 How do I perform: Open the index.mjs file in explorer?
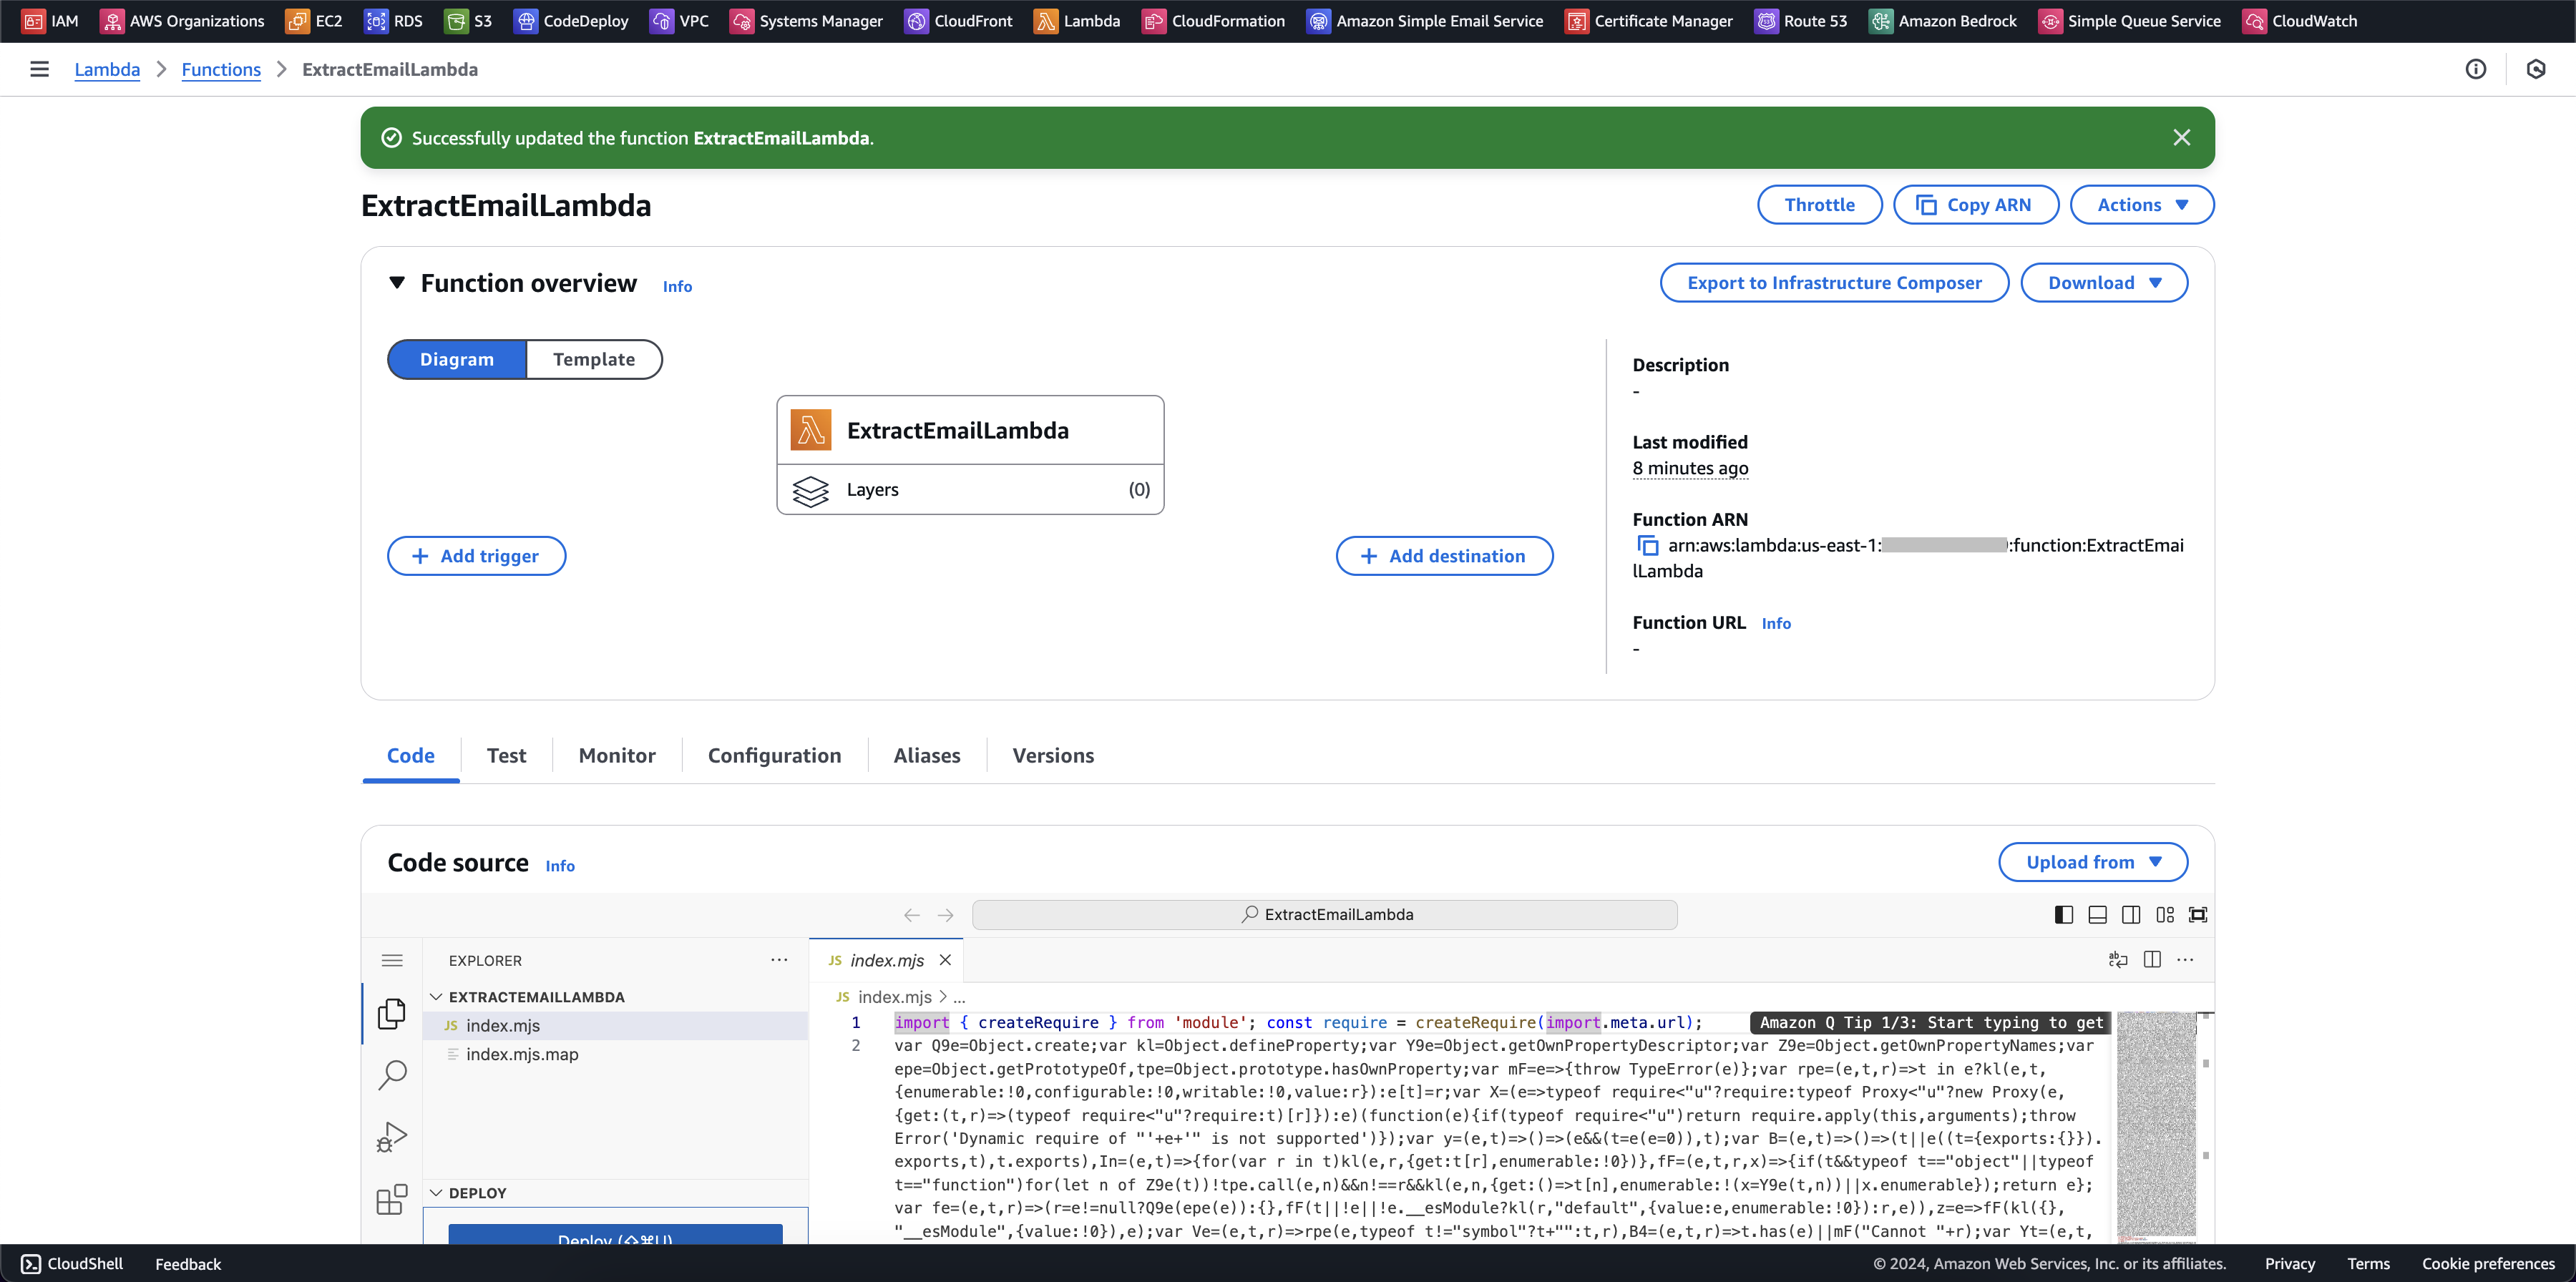(x=503, y=1026)
